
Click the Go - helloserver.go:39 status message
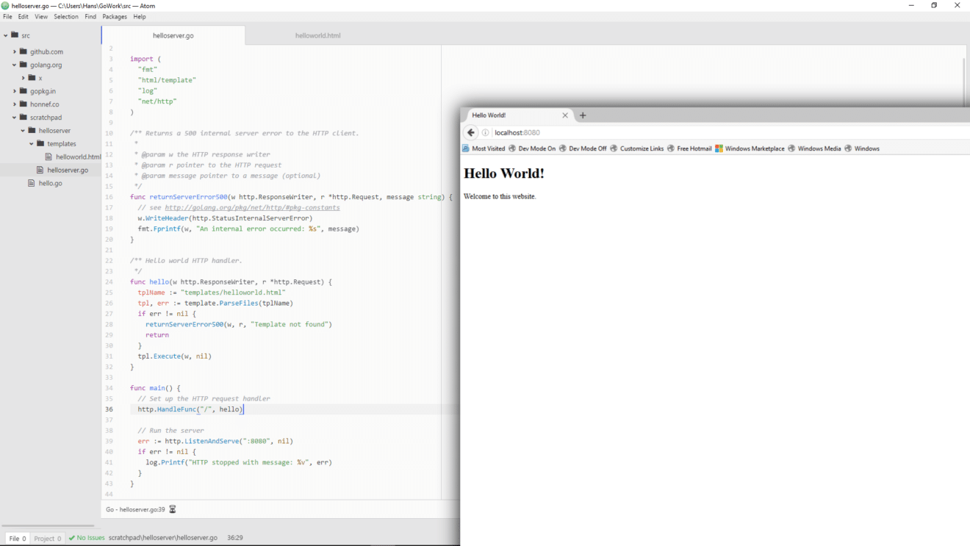click(135, 509)
